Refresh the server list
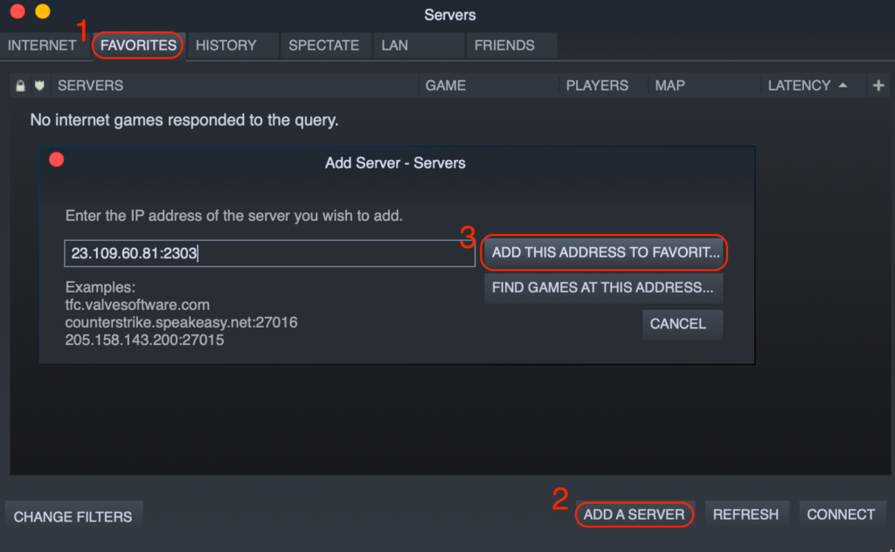The width and height of the screenshot is (895, 552). [747, 514]
